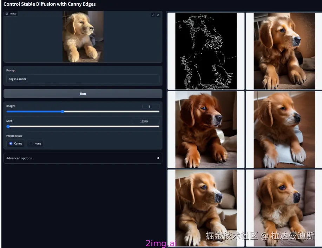Open the middle-left dark red dog image
The image size is (322, 248).
[206, 129]
